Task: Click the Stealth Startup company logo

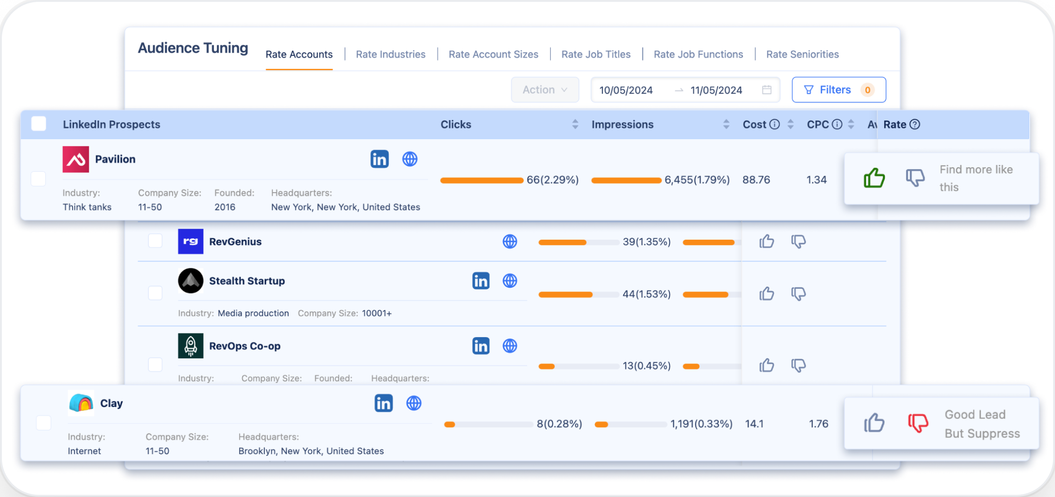Action: [x=191, y=280]
